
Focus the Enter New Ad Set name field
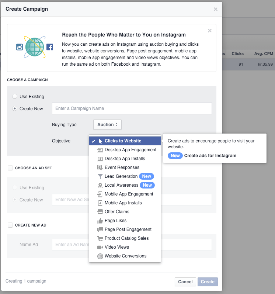(x=132, y=200)
